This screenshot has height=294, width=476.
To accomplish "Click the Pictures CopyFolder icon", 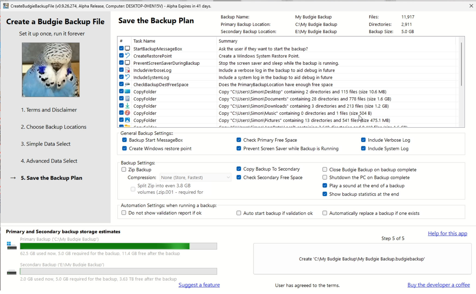I will pyautogui.click(x=127, y=120).
